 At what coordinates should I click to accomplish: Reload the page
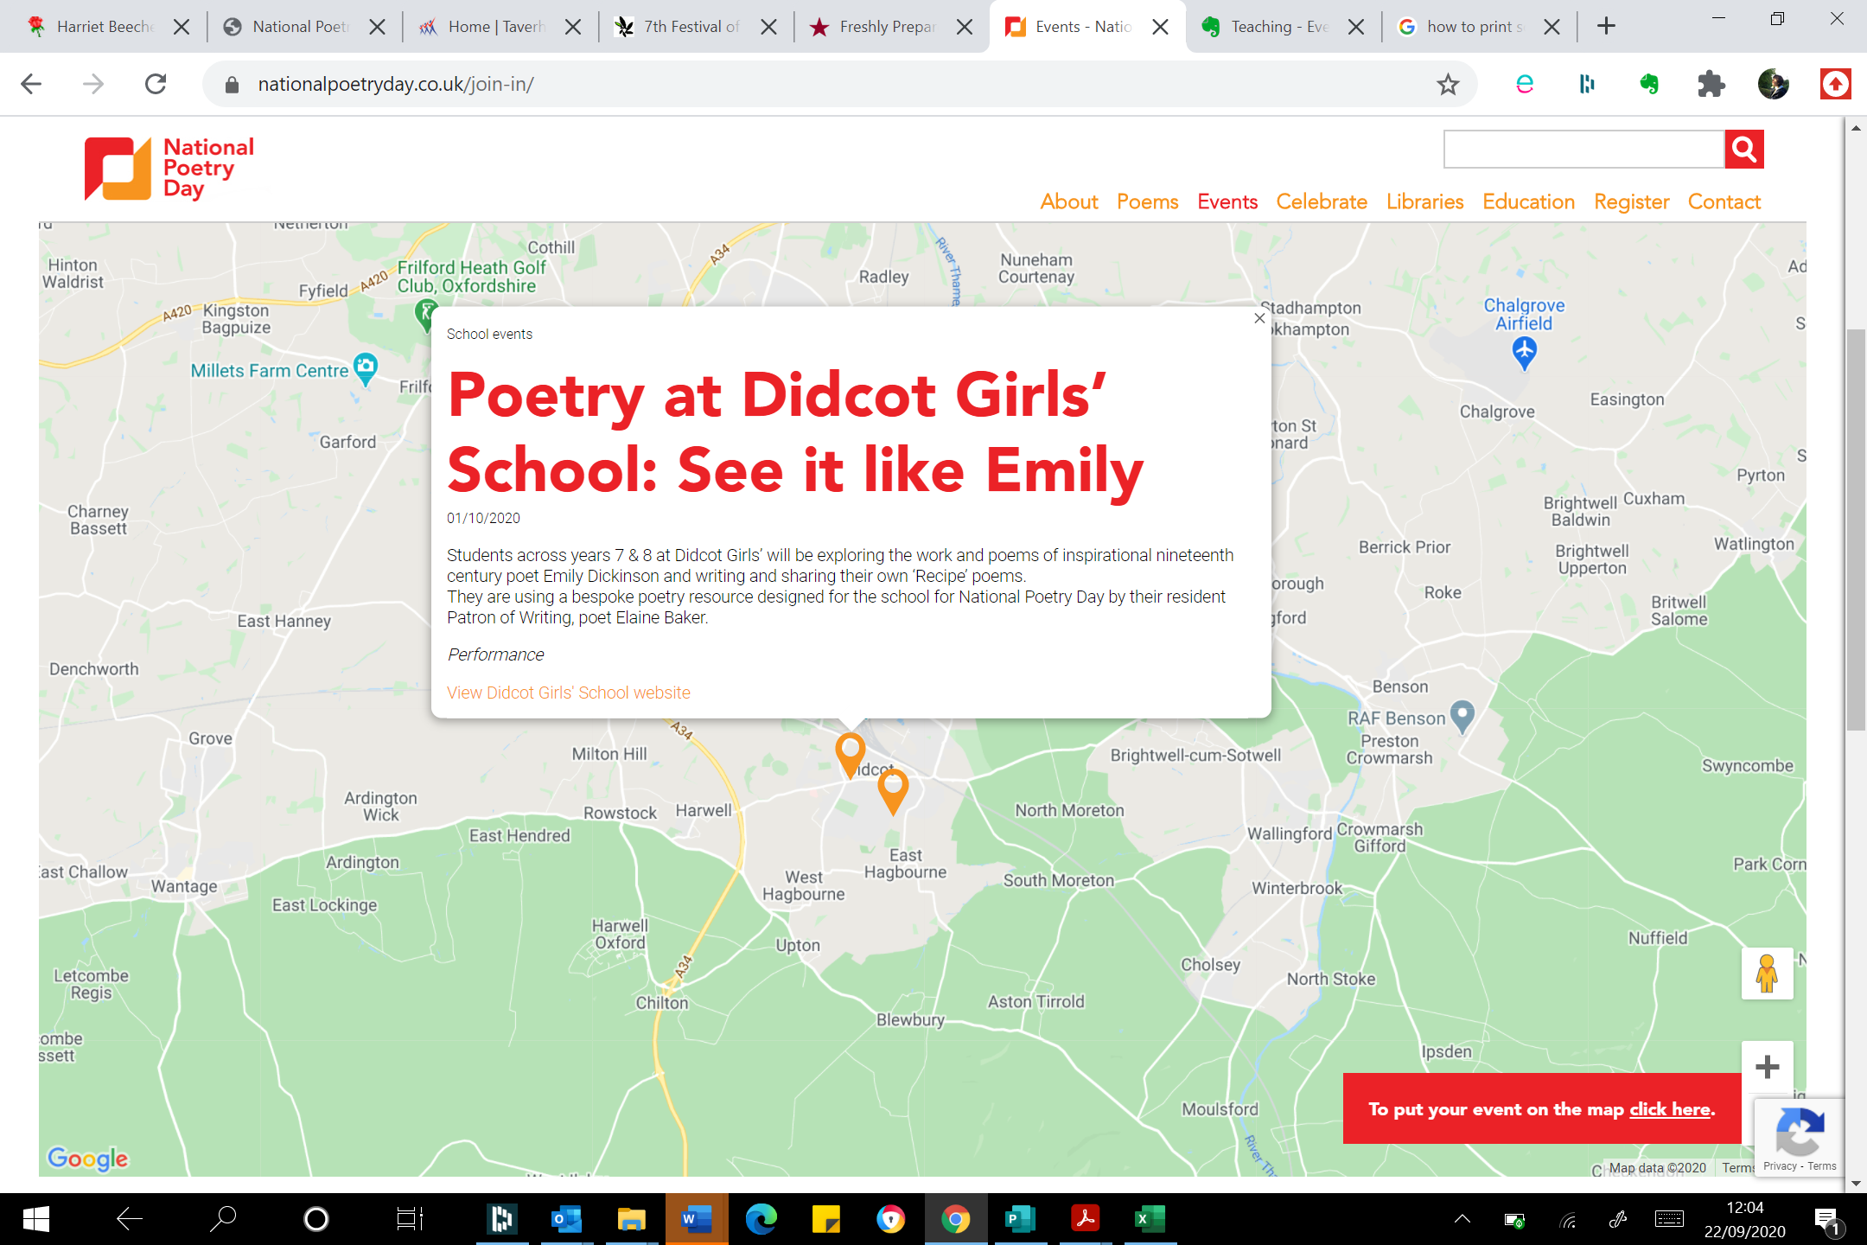click(x=156, y=84)
